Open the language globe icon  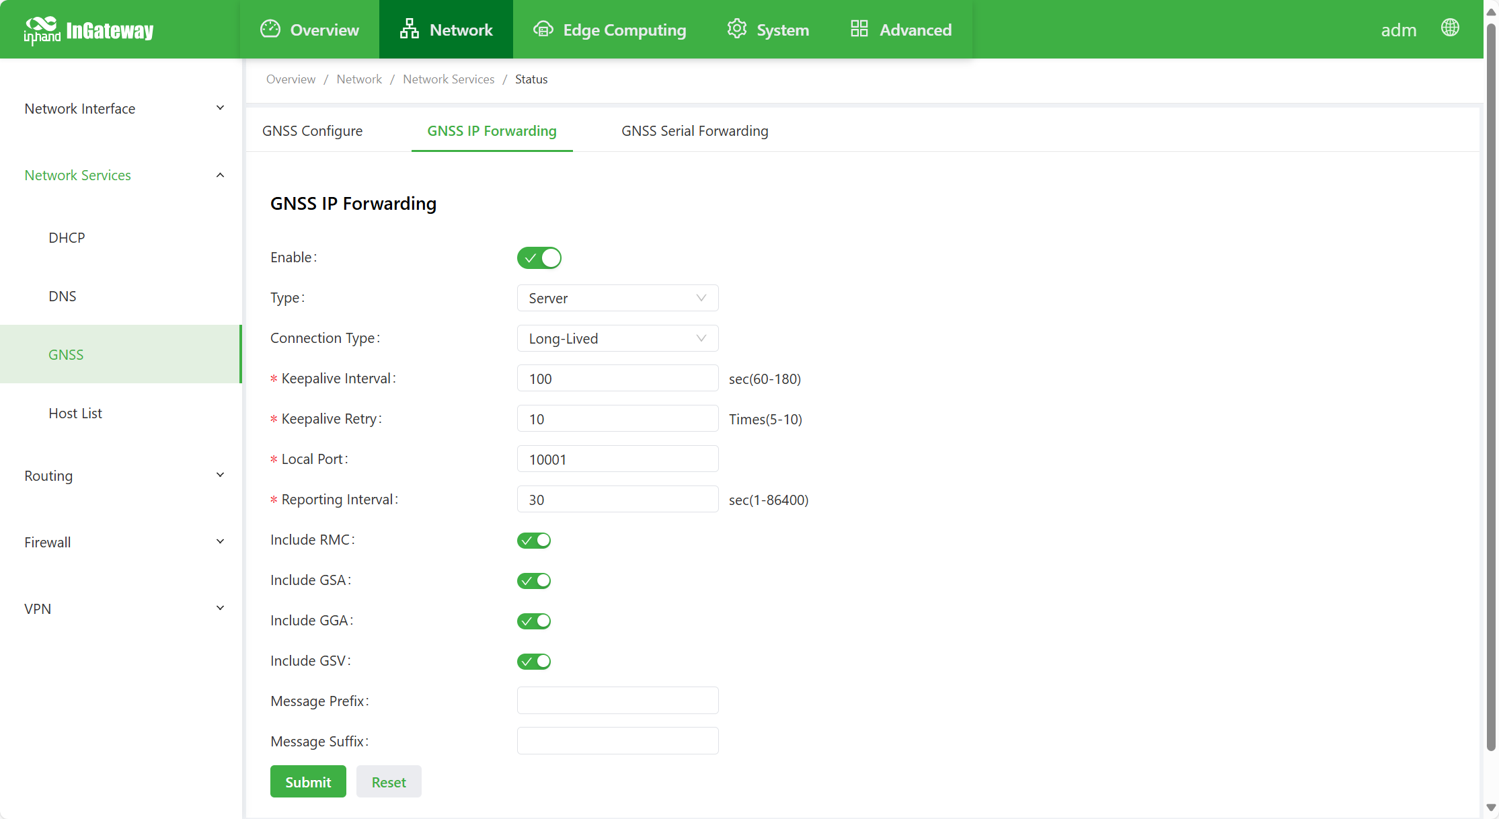[1450, 28]
